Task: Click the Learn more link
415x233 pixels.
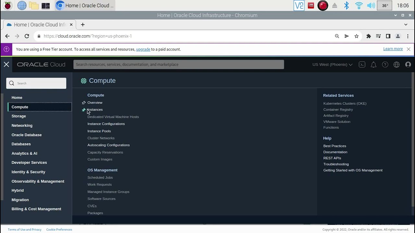Action: point(393,49)
